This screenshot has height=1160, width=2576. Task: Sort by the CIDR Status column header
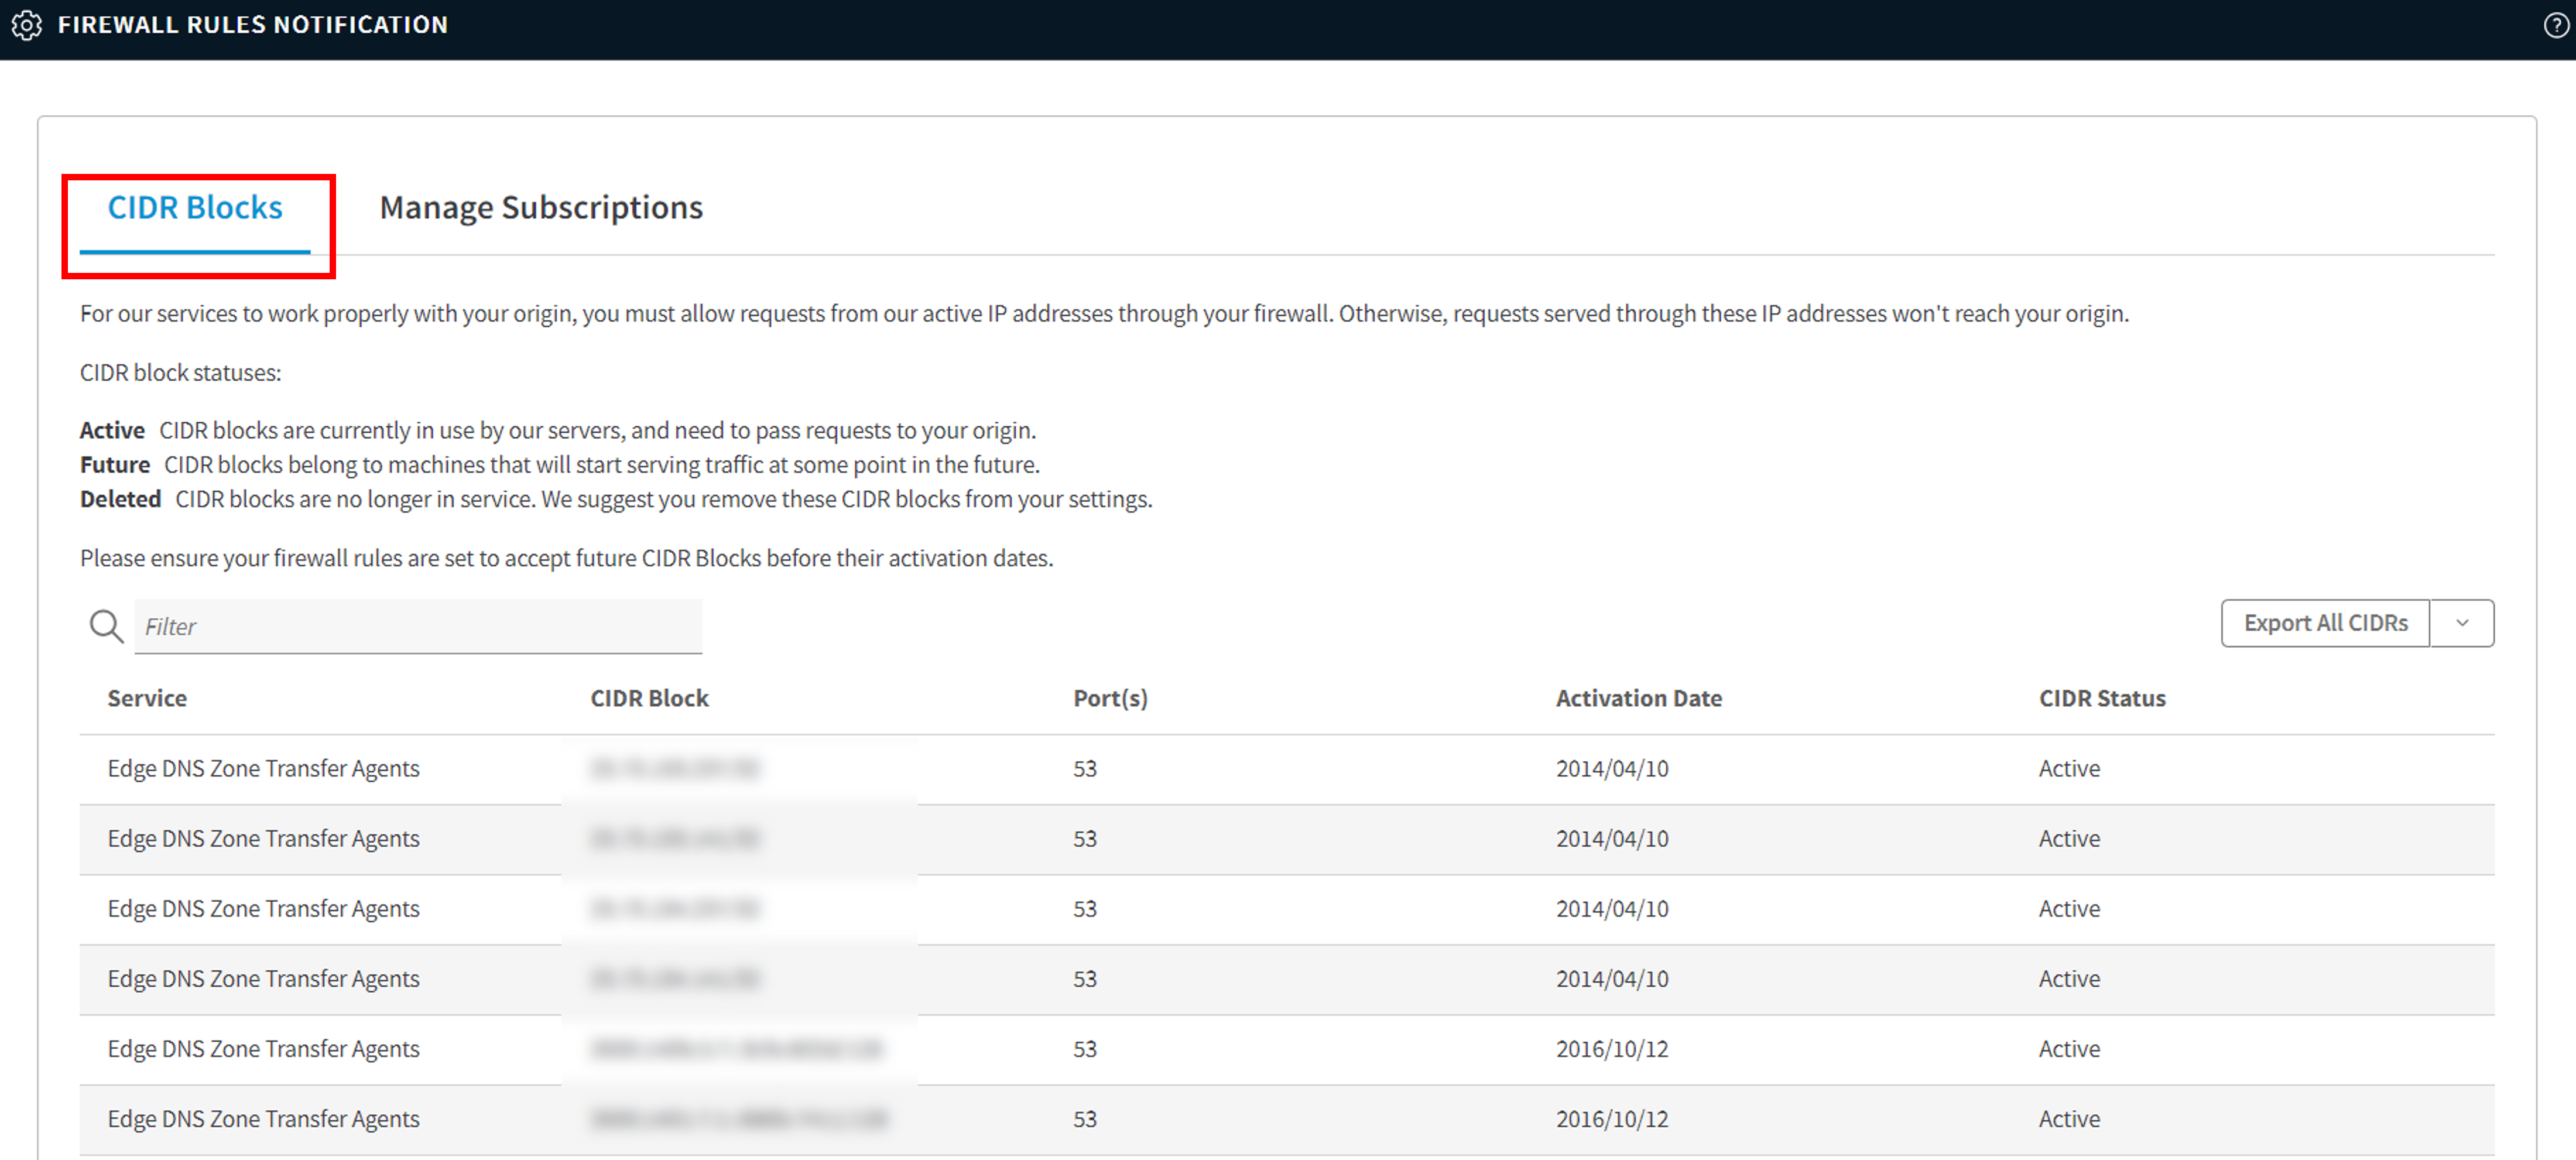[x=2102, y=698]
